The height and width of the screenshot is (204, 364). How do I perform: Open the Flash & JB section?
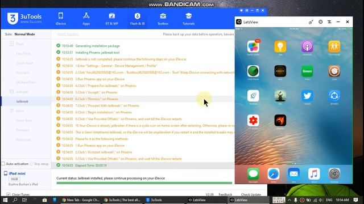pyautogui.click(x=137, y=19)
